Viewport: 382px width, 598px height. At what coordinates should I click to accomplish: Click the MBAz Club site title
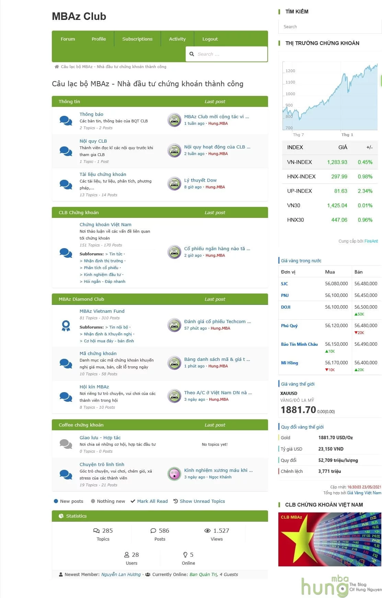click(79, 16)
